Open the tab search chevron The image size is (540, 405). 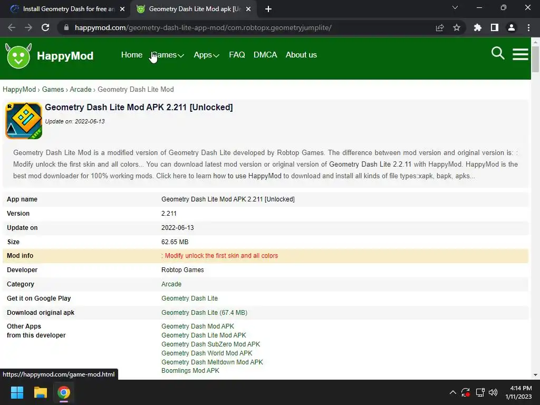pyautogui.click(x=455, y=7)
